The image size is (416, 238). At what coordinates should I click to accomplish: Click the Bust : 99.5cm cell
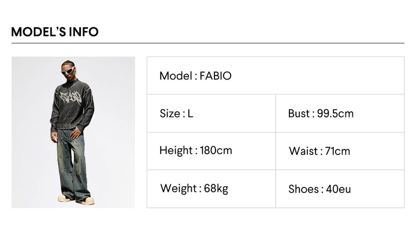pyautogui.click(x=340, y=114)
